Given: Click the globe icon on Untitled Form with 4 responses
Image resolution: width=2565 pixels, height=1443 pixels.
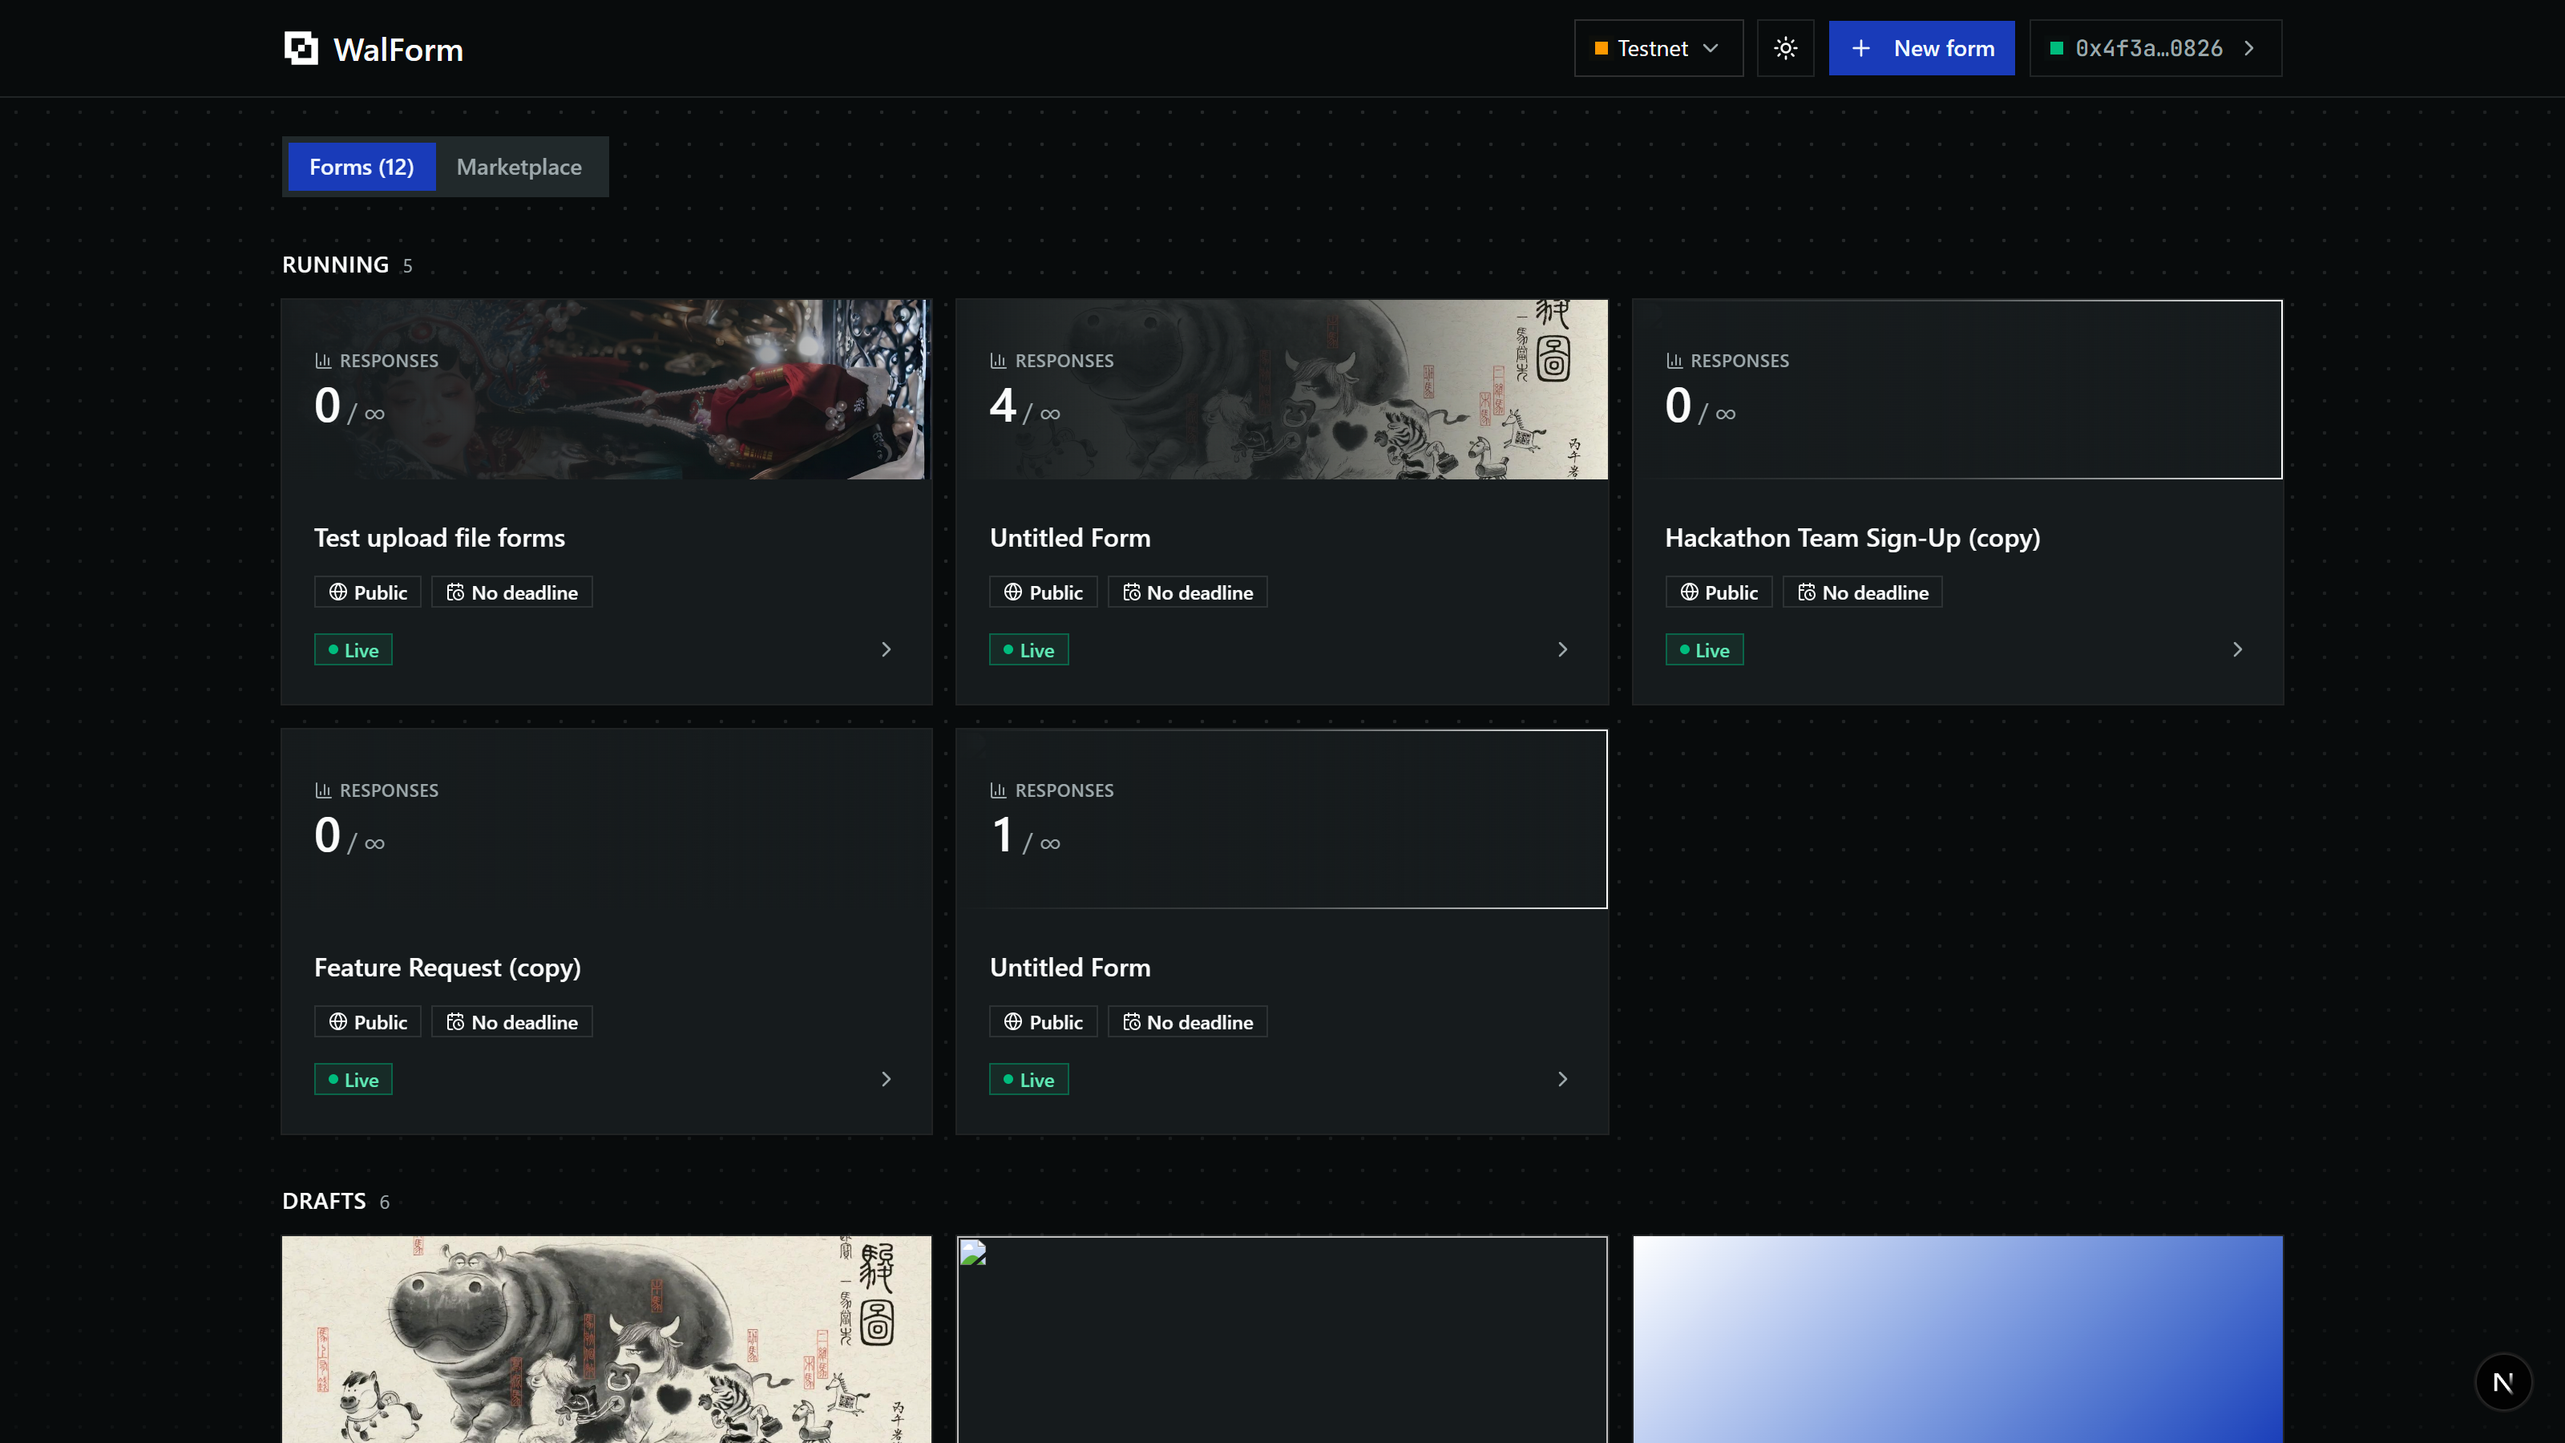Looking at the screenshot, I should click(x=1012, y=592).
